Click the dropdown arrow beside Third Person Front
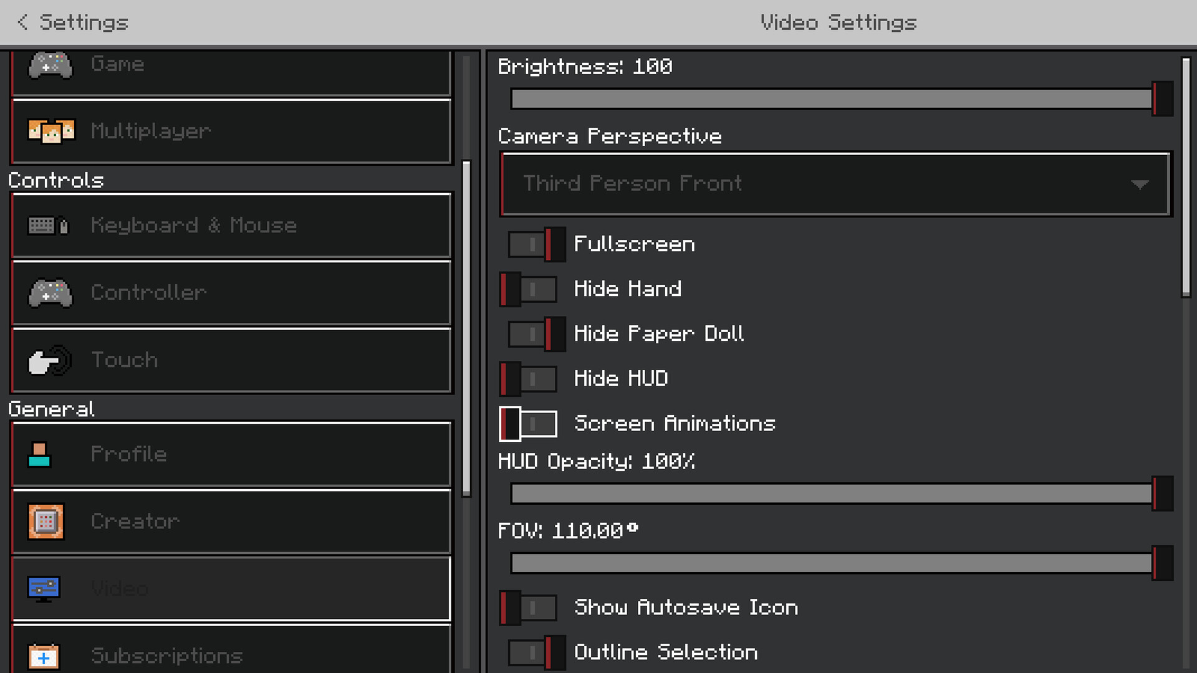1197x673 pixels. pos(1140,184)
